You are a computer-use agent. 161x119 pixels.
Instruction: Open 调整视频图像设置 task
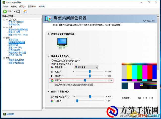click(16, 63)
